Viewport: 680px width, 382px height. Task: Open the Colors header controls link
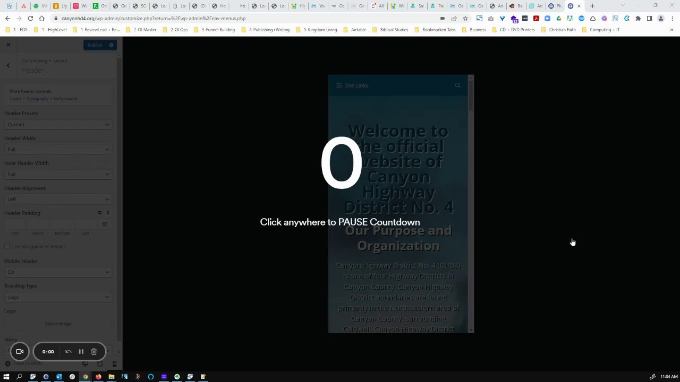[15, 99]
